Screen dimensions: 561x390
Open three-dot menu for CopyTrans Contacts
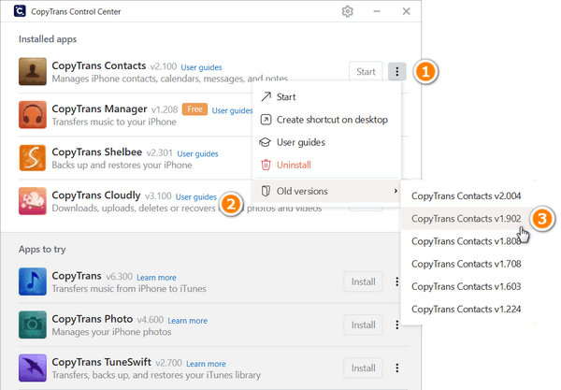coord(396,72)
